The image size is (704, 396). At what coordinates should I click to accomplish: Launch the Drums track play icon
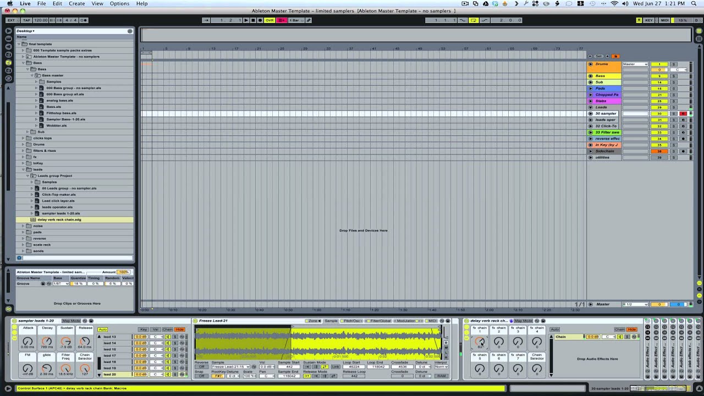591,64
